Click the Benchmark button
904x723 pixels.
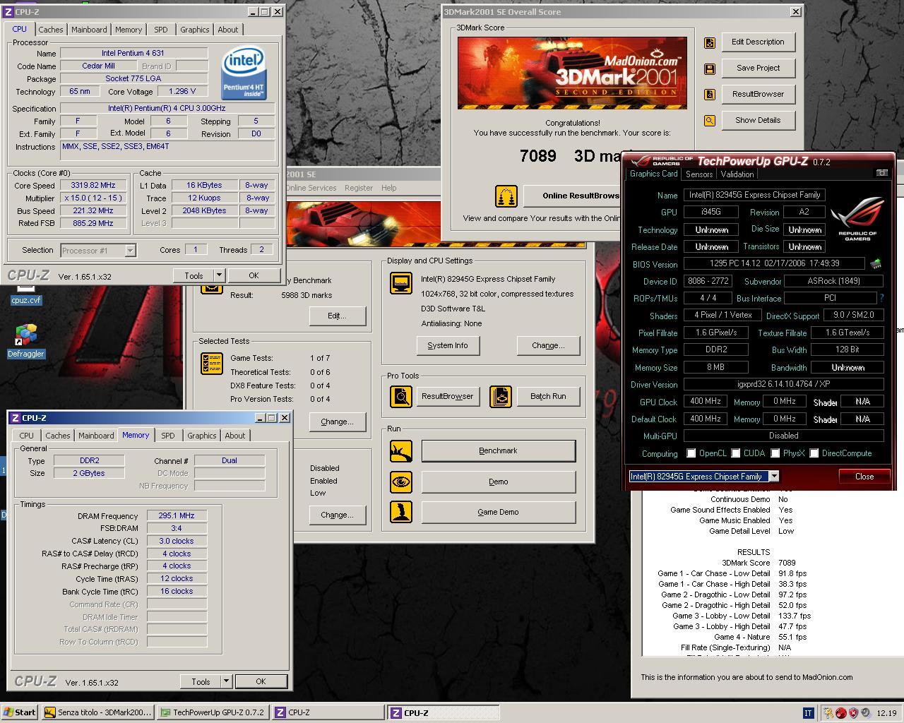[499, 450]
